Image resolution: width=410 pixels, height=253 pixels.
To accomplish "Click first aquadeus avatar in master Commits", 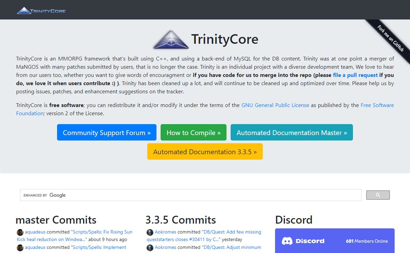I will pos(20,232).
